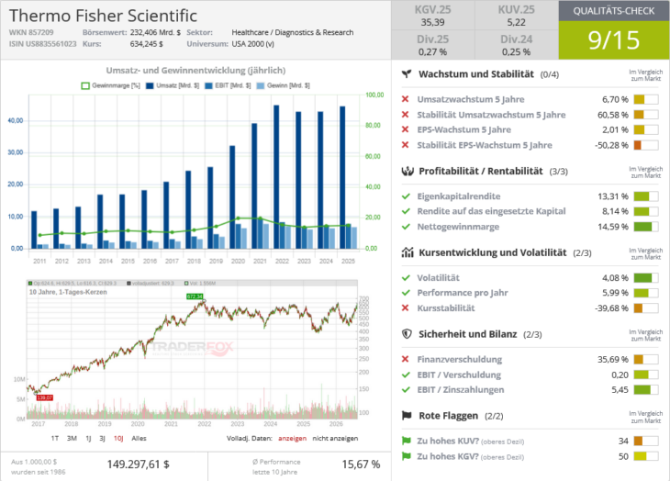Click the market comparison bar for Umsatzwachstum 5 Jahre
This screenshot has height=481, width=670.
645,99
